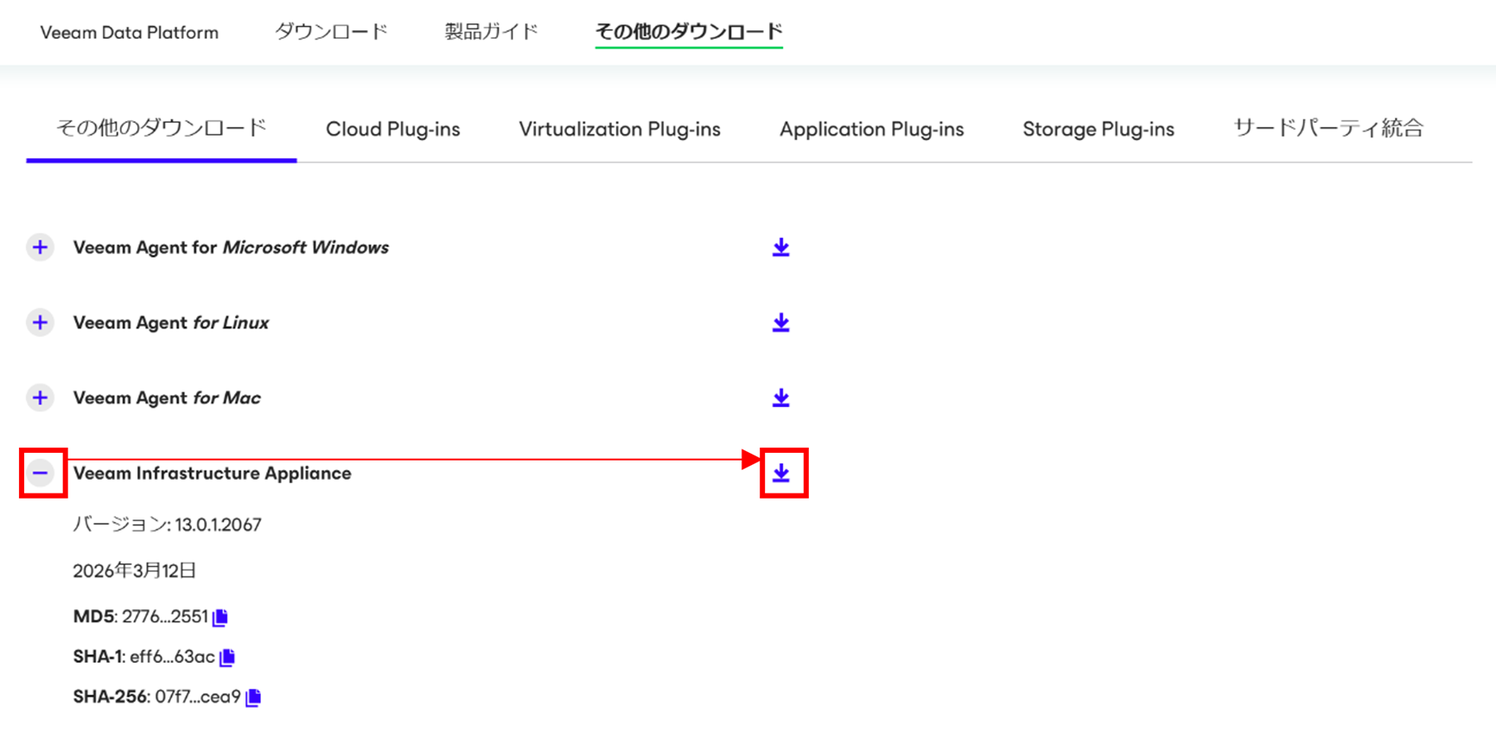Open the サードパーティ統合 tab

pyautogui.click(x=1327, y=130)
